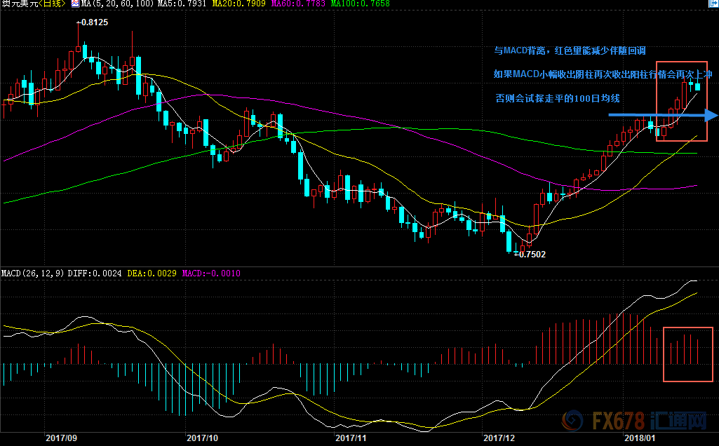The height and width of the screenshot is (446, 719).
Task: Select the <日线> period label
Action: coord(51,4)
